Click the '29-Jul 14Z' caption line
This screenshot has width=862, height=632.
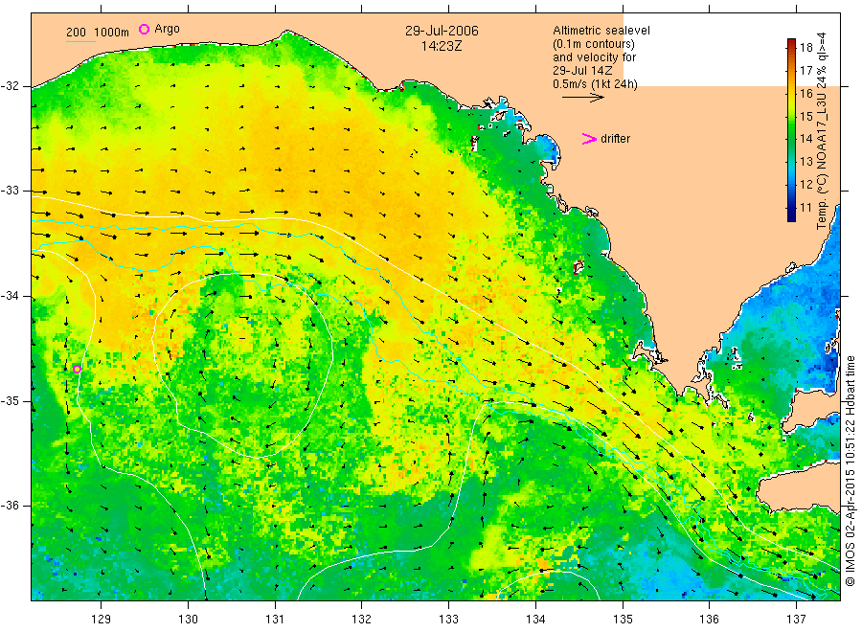[x=582, y=71]
